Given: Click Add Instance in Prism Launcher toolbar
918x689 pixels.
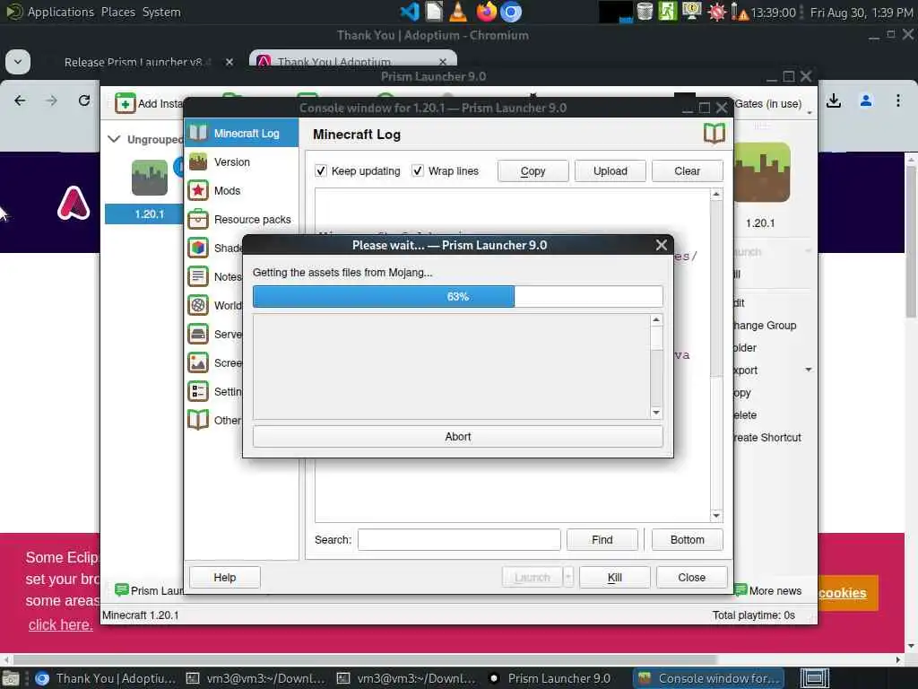Looking at the screenshot, I should pos(150,104).
